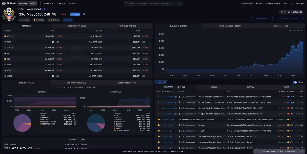Viewport: 307px width, 154px height.
Task: Switch to Holdings By Chain tab
Action: pyautogui.click(x=77, y=26)
